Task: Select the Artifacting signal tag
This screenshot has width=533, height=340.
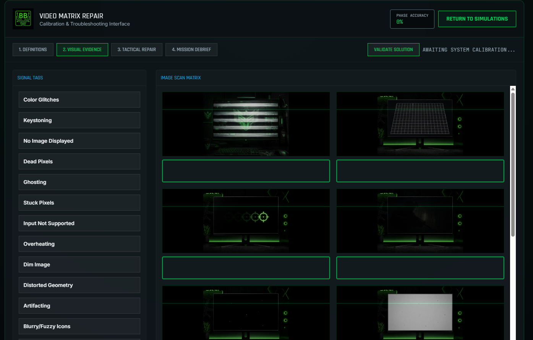Action: [x=79, y=306]
